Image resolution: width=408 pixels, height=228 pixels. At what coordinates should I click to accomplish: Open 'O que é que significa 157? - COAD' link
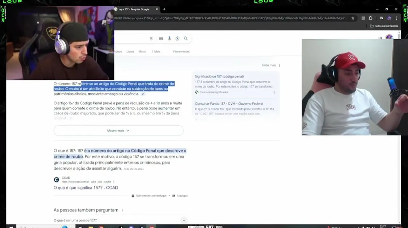[x=86, y=188]
